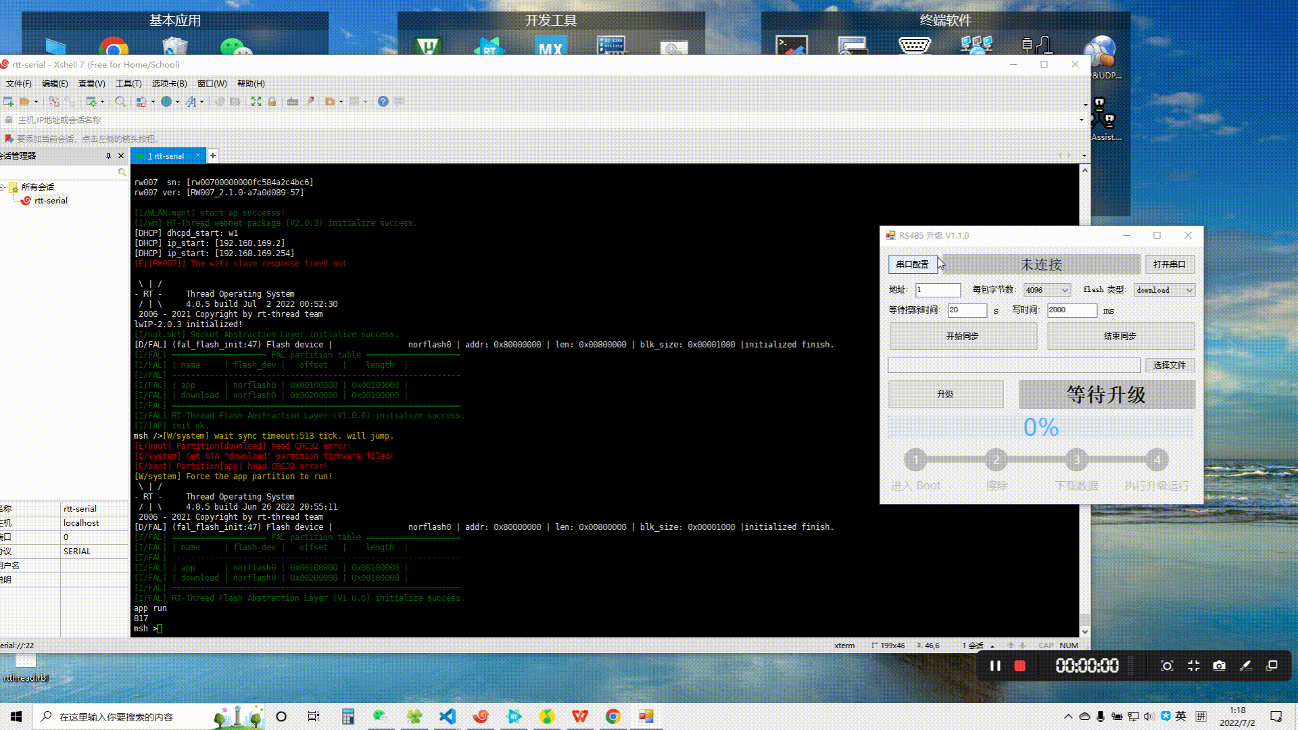Click the blue help question mark icon
Screen dimensions: 1298x730
point(383,101)
